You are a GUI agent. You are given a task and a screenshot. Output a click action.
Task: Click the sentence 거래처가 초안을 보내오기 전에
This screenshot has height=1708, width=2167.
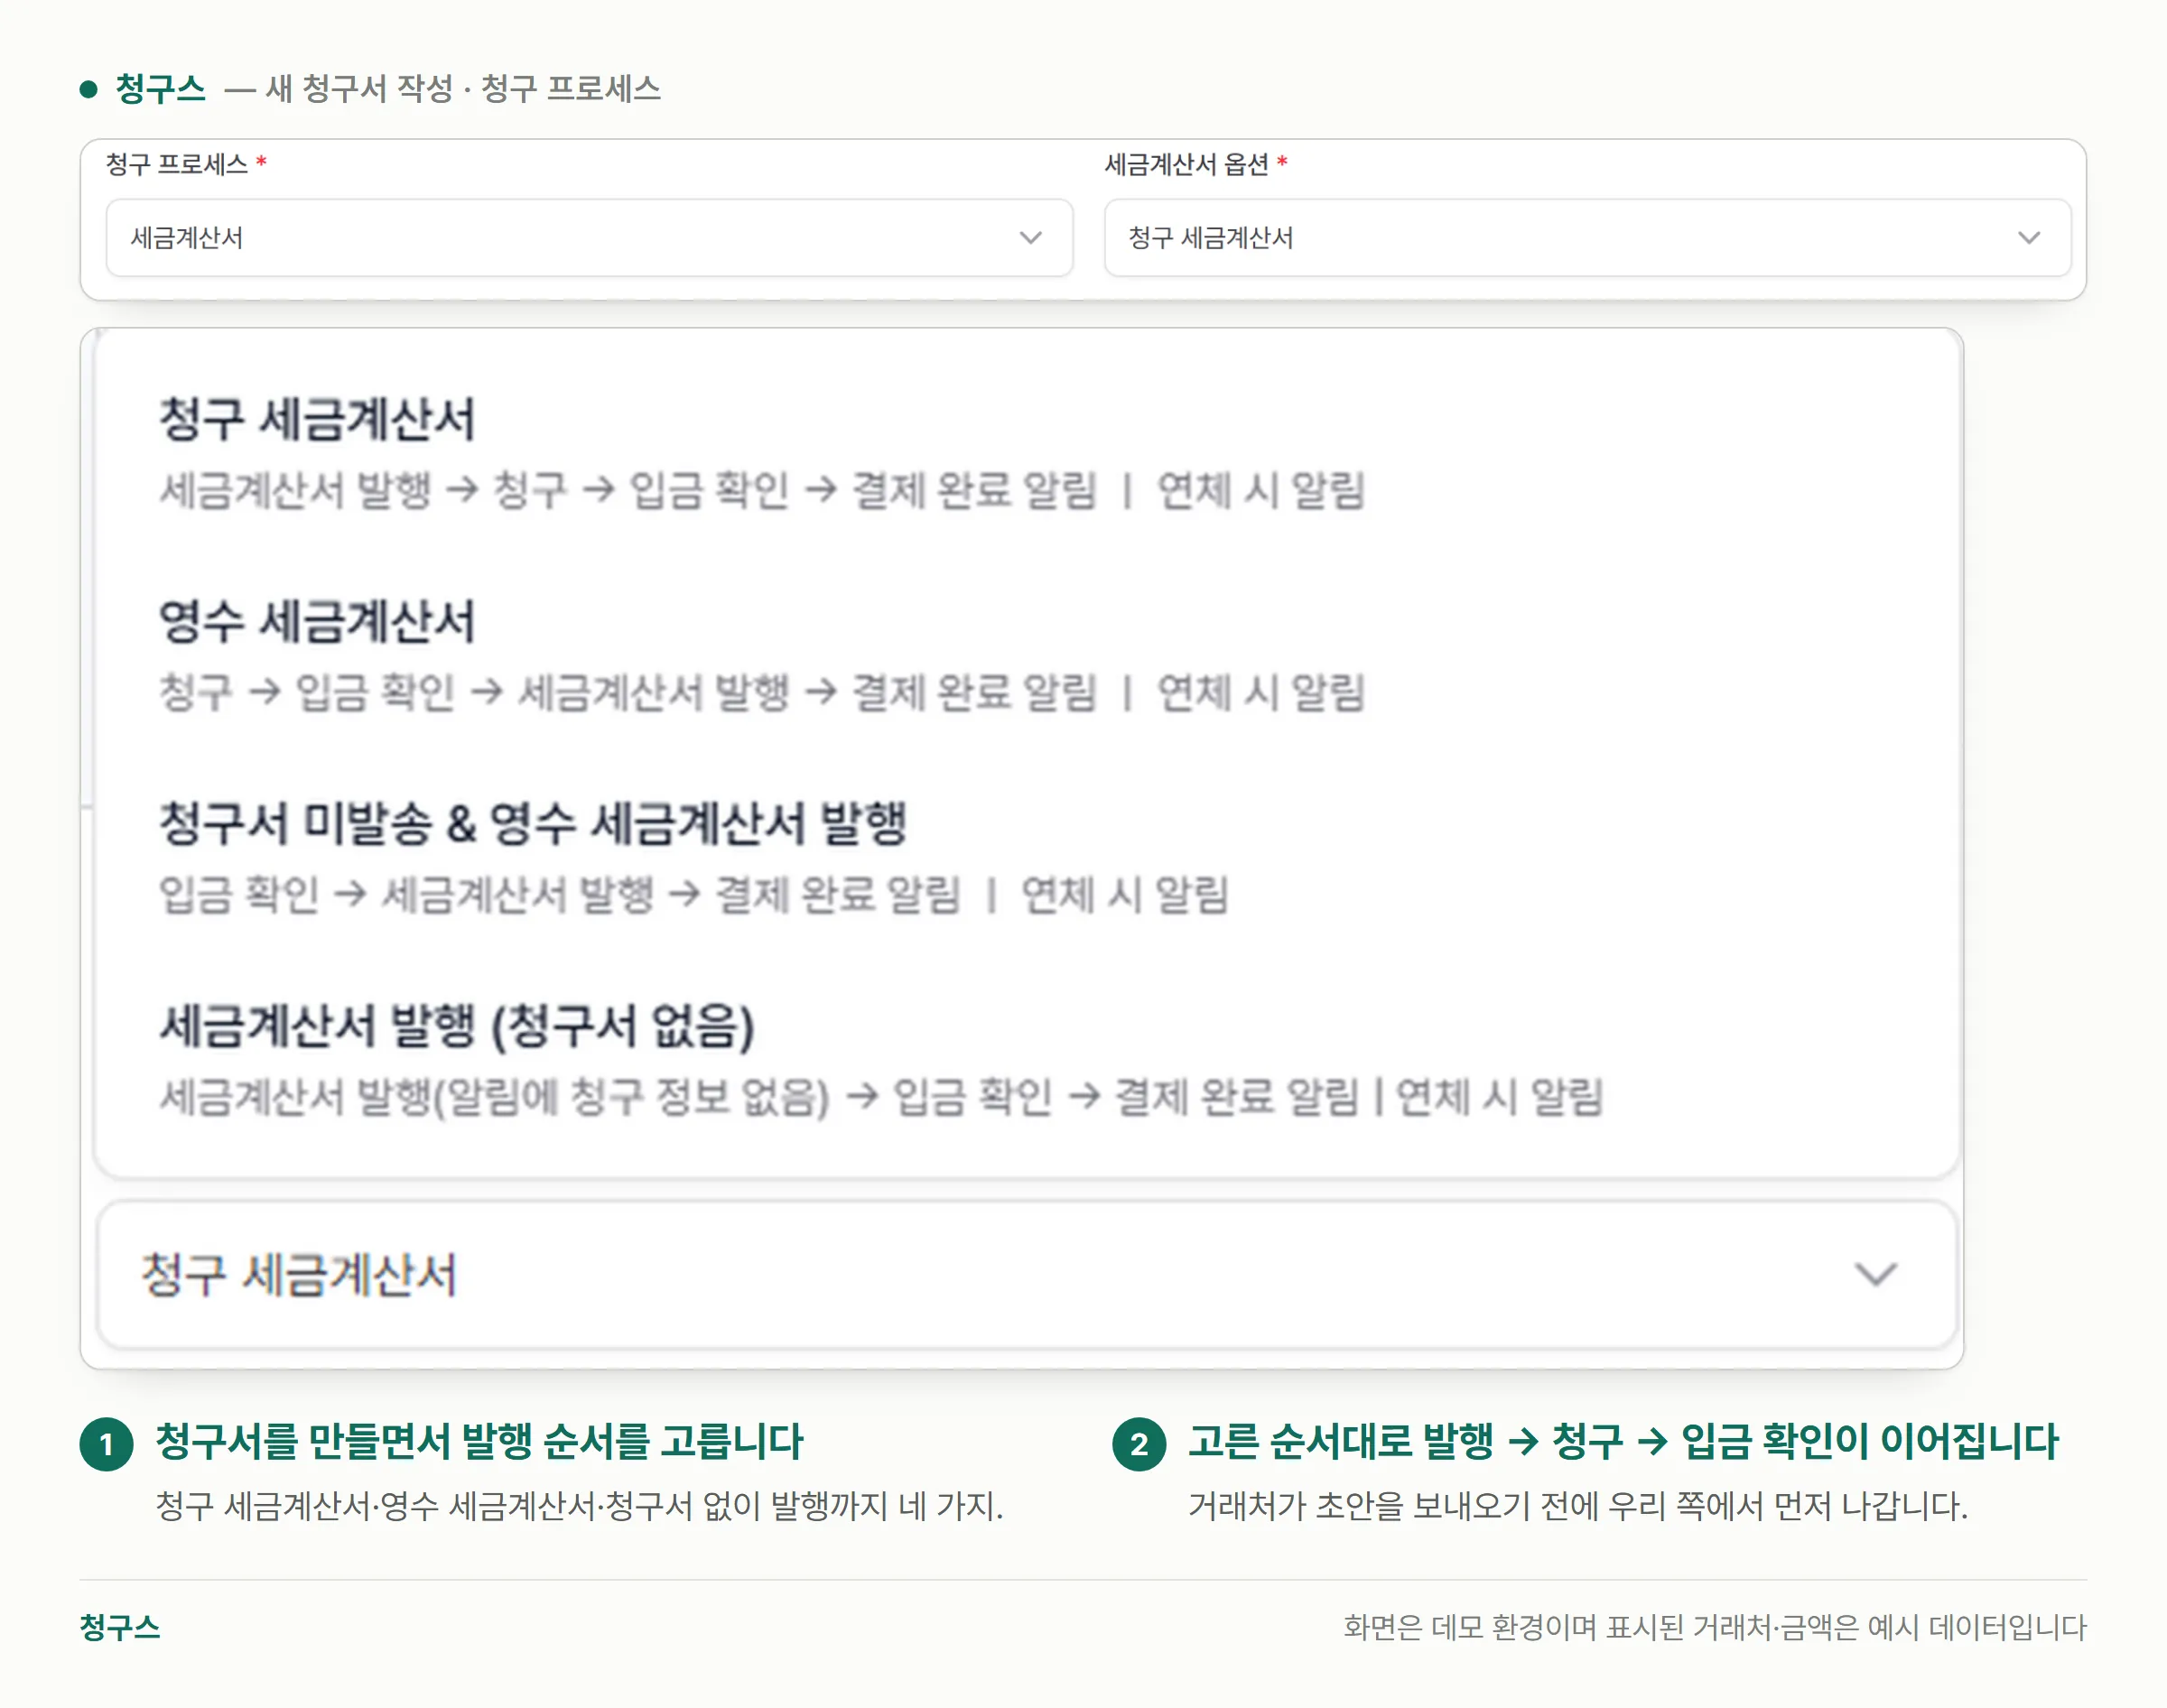pyautogui.click(x=1578, y=1505)
